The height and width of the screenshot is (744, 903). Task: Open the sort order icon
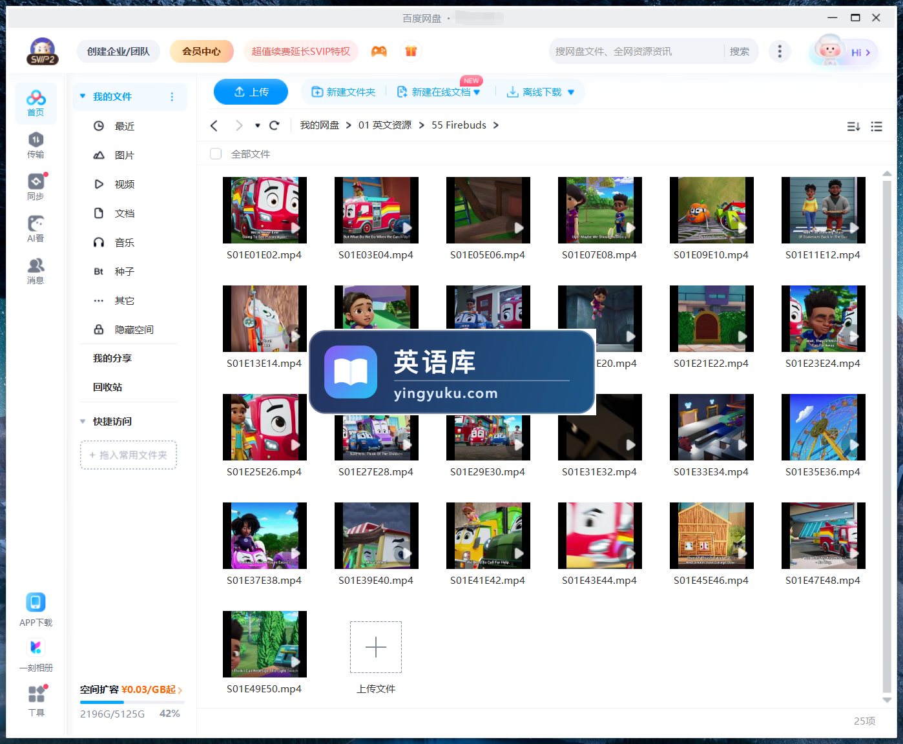click(x=853, y=127)
